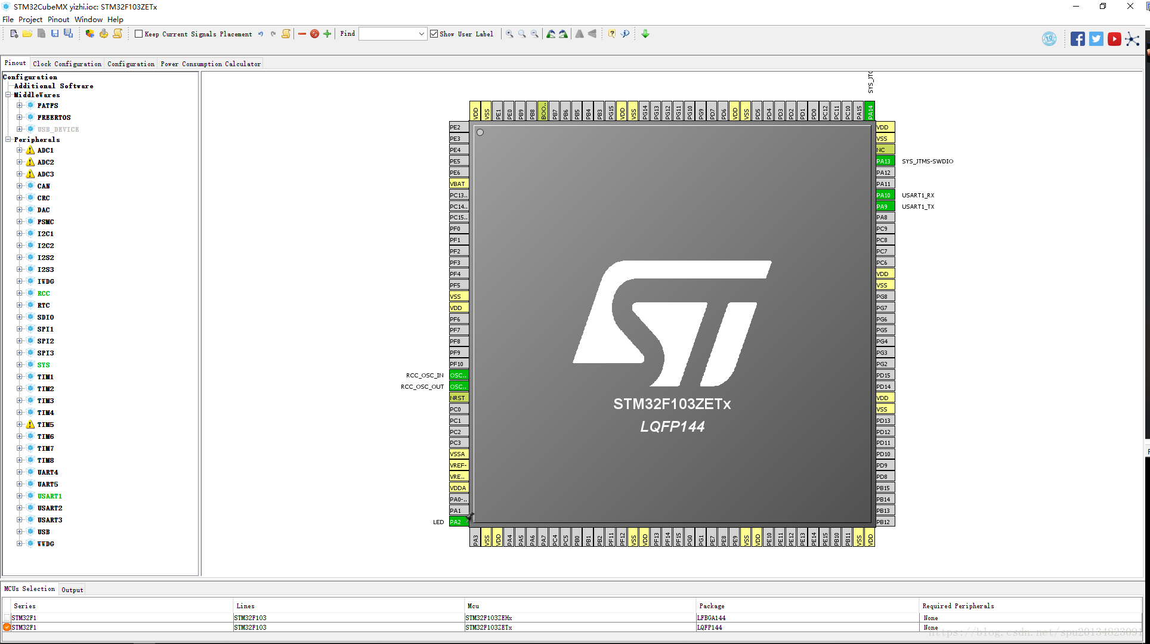Click the NRST pin on chip
Image resolution: width=1150 pixels, height=644 pixels.
459,398
